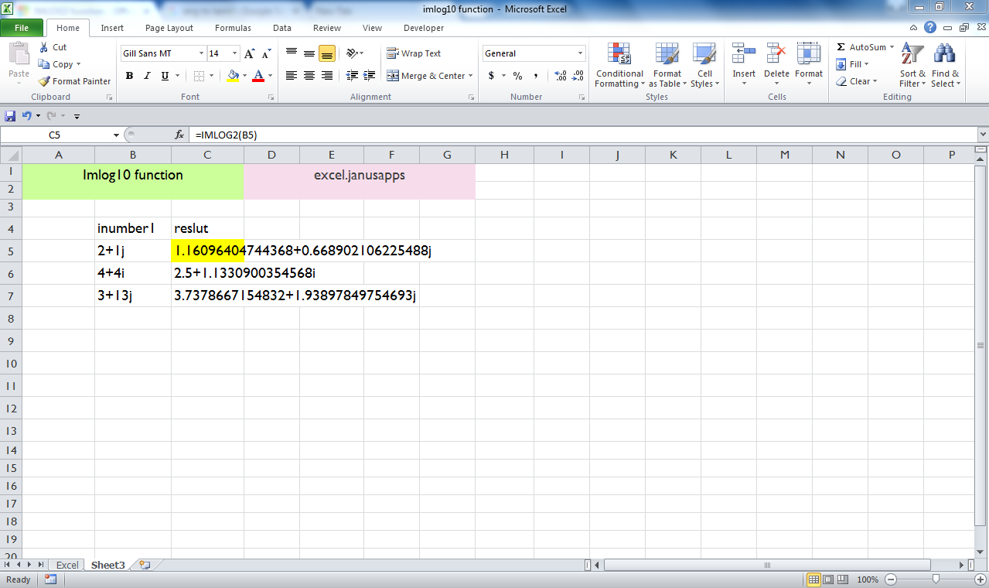
Task: Open Cell Styles gallery
Action: point(704,65)
